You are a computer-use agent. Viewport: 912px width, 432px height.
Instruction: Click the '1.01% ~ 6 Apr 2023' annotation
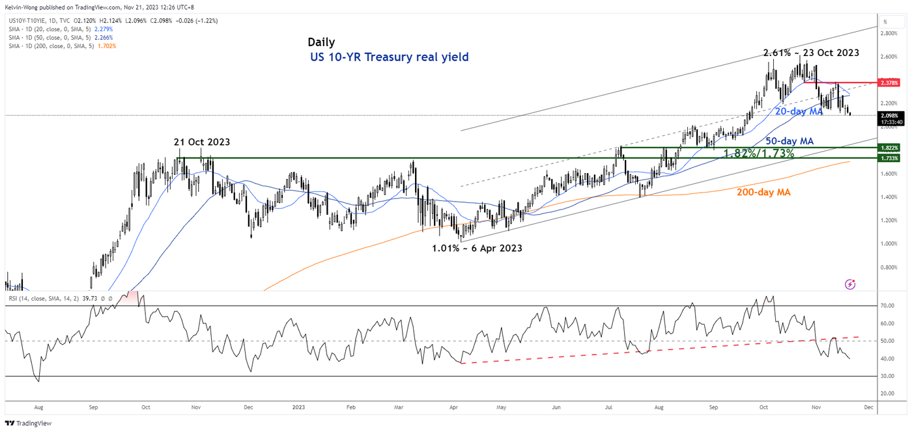[477, 248]
